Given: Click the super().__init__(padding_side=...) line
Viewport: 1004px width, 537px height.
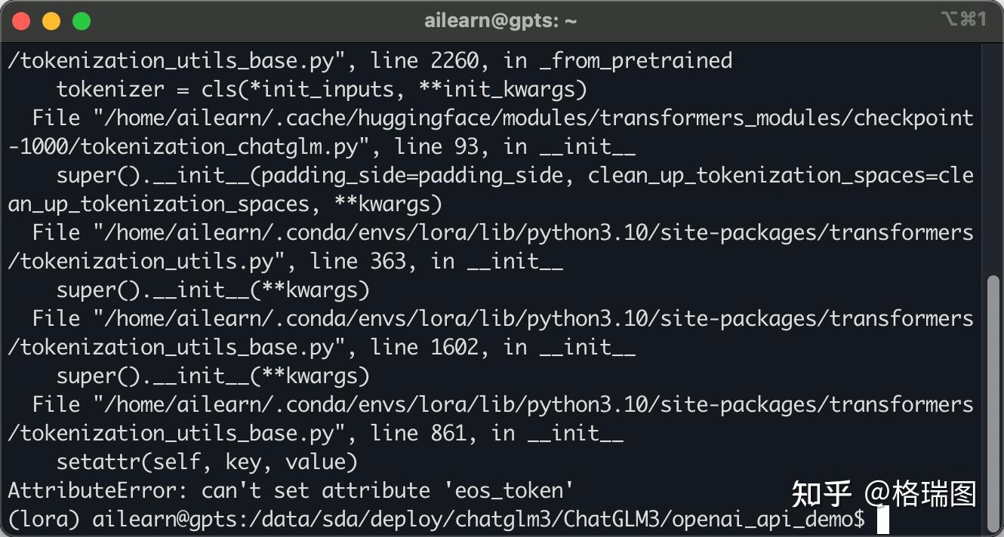Looking at the screenshot, I should [x=491, y=189].
